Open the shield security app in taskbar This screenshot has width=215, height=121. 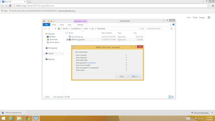coord(36,118)
